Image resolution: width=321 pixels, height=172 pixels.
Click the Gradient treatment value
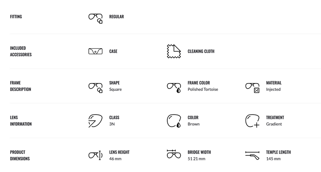coord(274,124)
